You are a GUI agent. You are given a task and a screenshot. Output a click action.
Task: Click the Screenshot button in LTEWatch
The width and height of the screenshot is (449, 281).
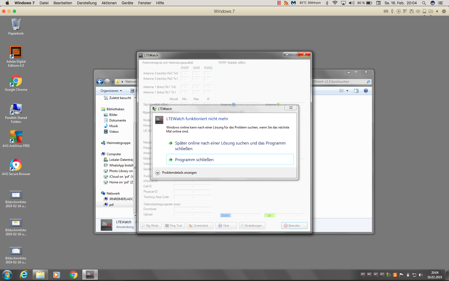click(x=200, y=226)
